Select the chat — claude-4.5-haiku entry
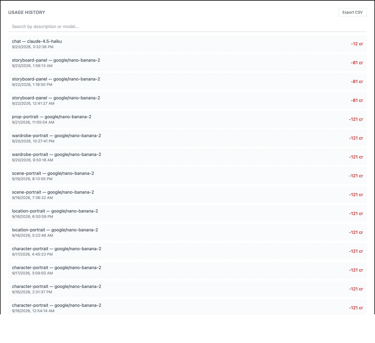 187,44
